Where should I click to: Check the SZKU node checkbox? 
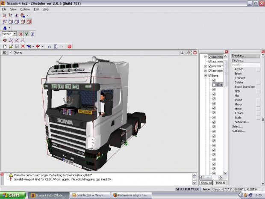pyautogui.click(x=214, y=85)
